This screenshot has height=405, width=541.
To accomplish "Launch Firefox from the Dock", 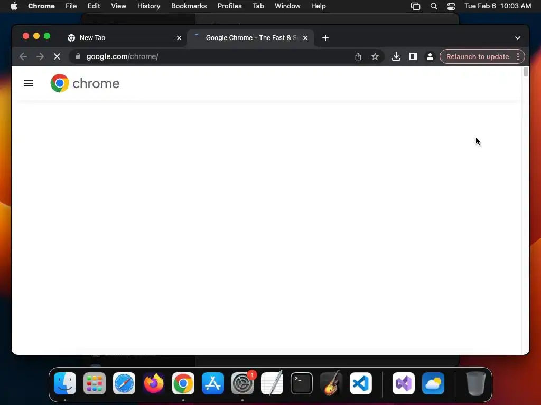I will click(154, 383).
